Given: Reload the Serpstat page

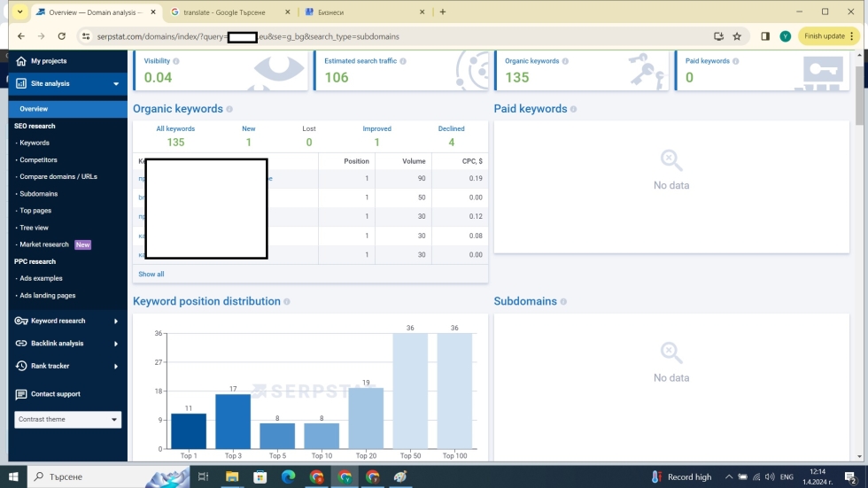Looking at the screenshot, I should 61,36.
